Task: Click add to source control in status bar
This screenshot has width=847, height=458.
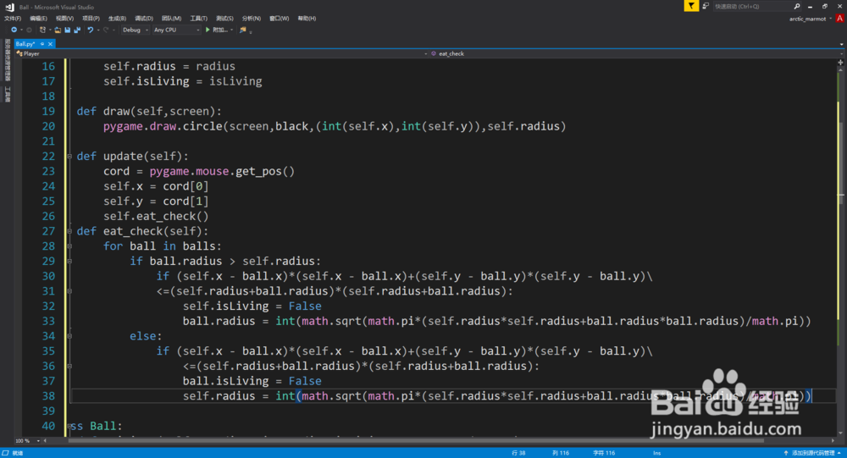Action: 812,453
